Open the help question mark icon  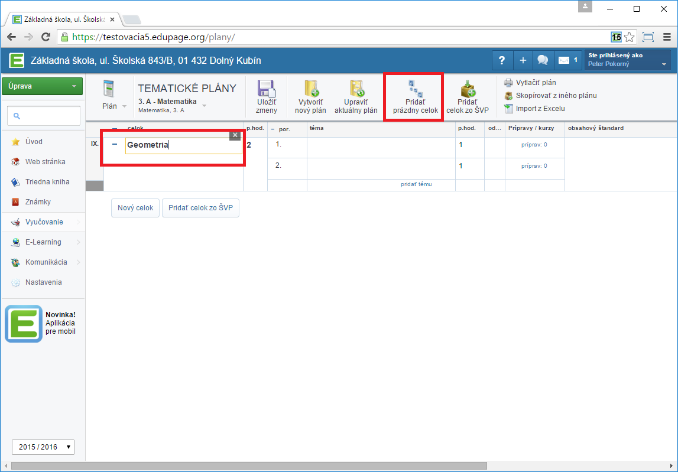pos(502,60)
